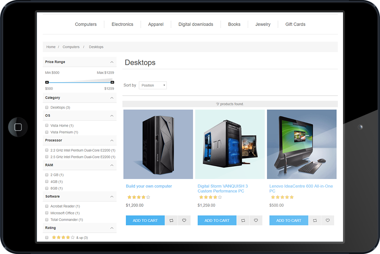Image resolution: width=380 pixels, height=254 pixels.
Task: Open Lenovo IdeaCentre 600 All-in-One PC link
Action: point(301,188)
